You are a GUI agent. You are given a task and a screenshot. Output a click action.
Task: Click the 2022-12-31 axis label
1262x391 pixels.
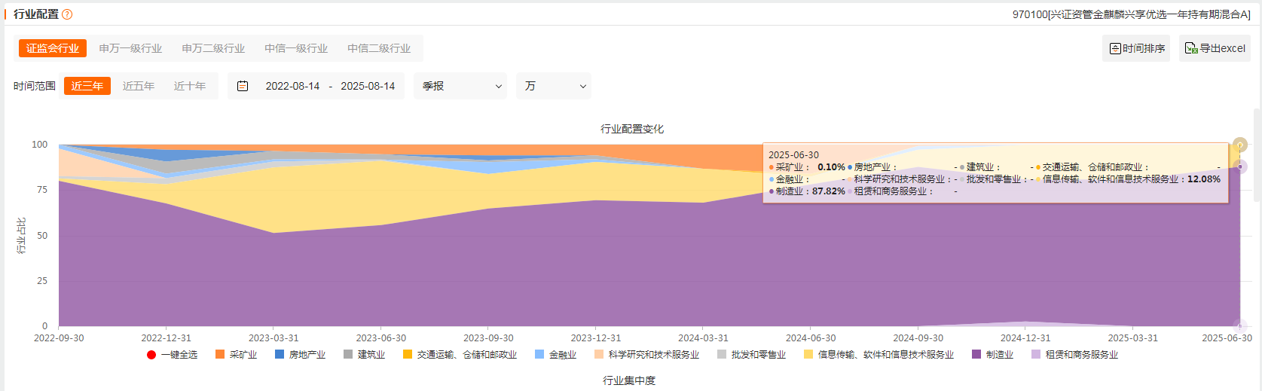pos(166,338)
